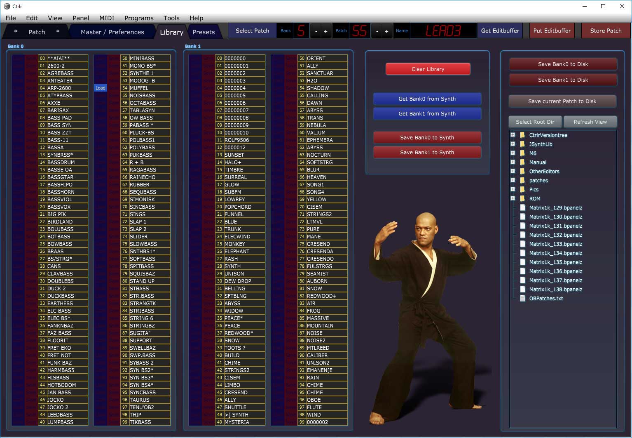This screenshot has width=632, height=438.
Task: Click the red Clear Library button
Action: [428, 69]
